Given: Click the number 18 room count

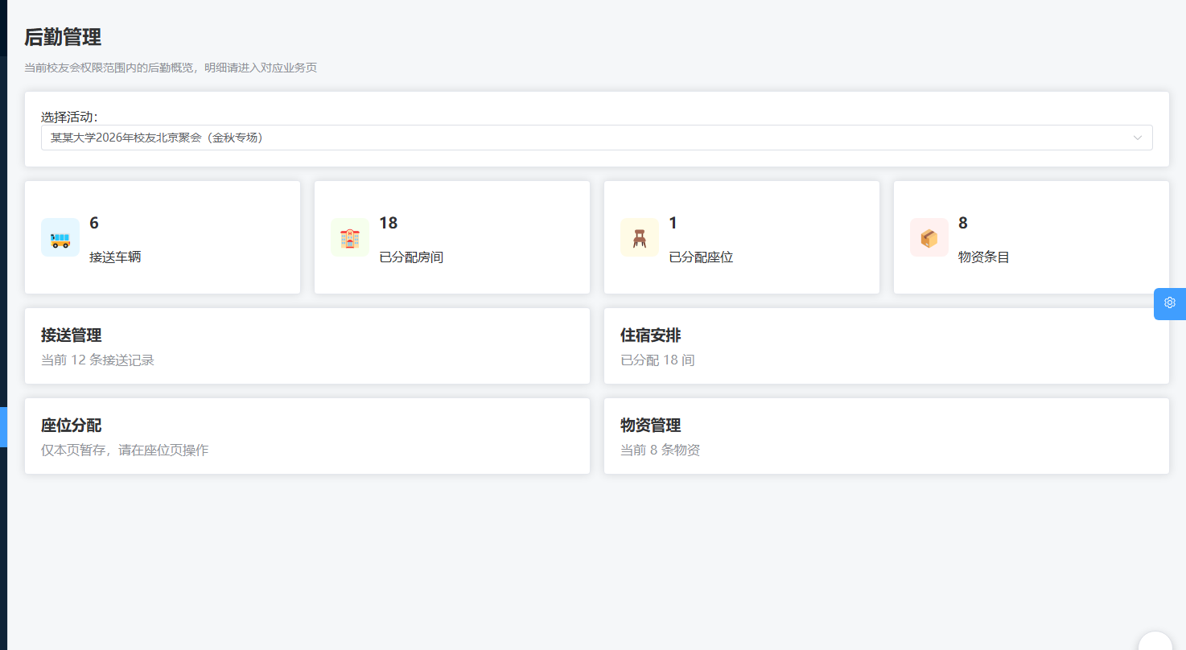Looking at the screenshot, I should point(389,224).
